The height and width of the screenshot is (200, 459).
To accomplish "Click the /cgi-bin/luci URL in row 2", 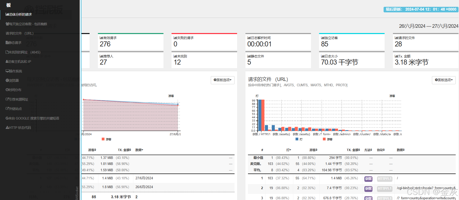I will (x=426, y=188).
